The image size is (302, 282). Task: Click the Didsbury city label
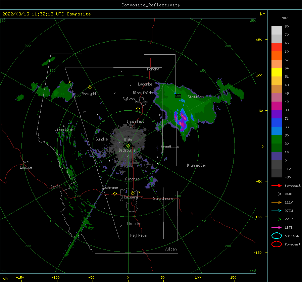tap(127, 150)
